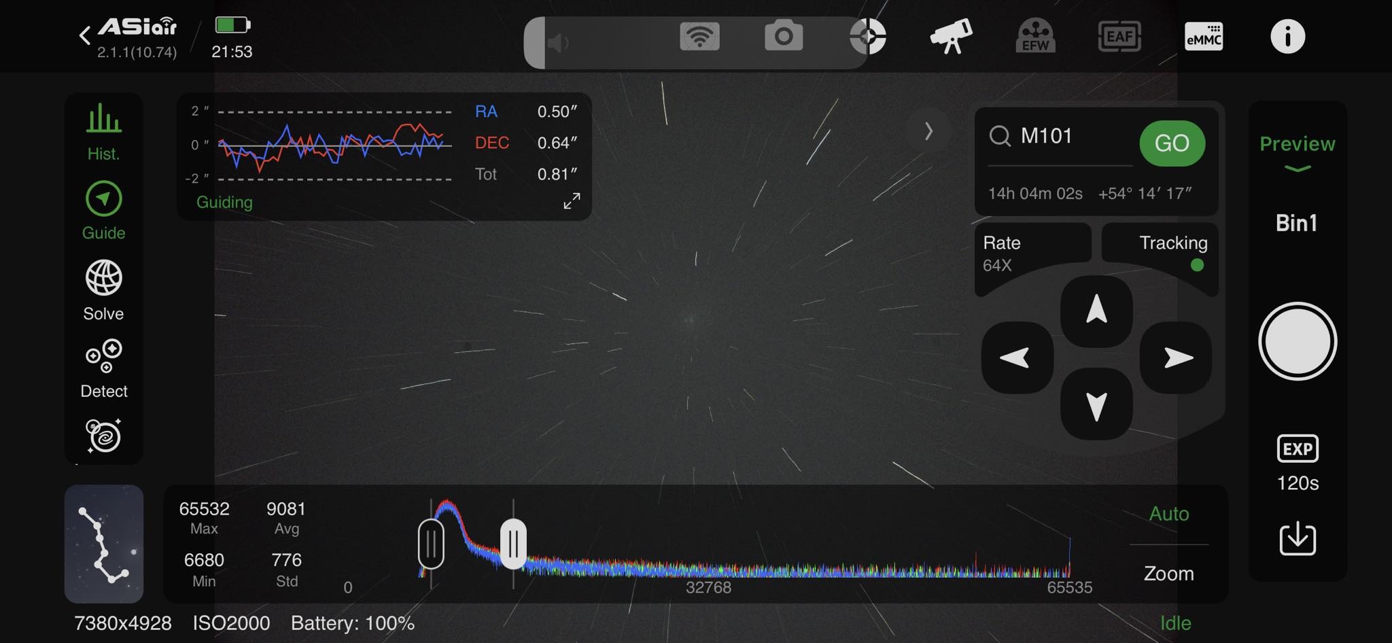Tap the DEC 0.64″ error value
The height and width of the screenshot is (643, 1392).
click(557, 143)
